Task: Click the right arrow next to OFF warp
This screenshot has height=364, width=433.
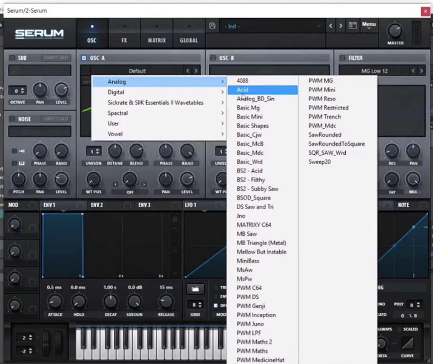Action: click(144, 184)
